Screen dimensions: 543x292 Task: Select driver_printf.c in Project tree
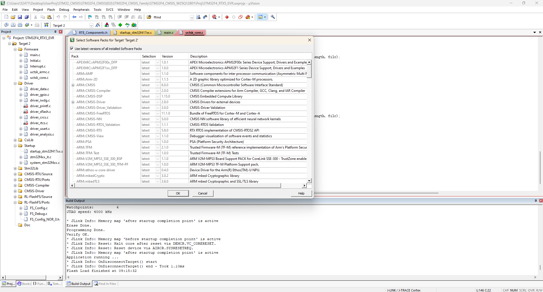pyautogui.click(x=40, y=106)
